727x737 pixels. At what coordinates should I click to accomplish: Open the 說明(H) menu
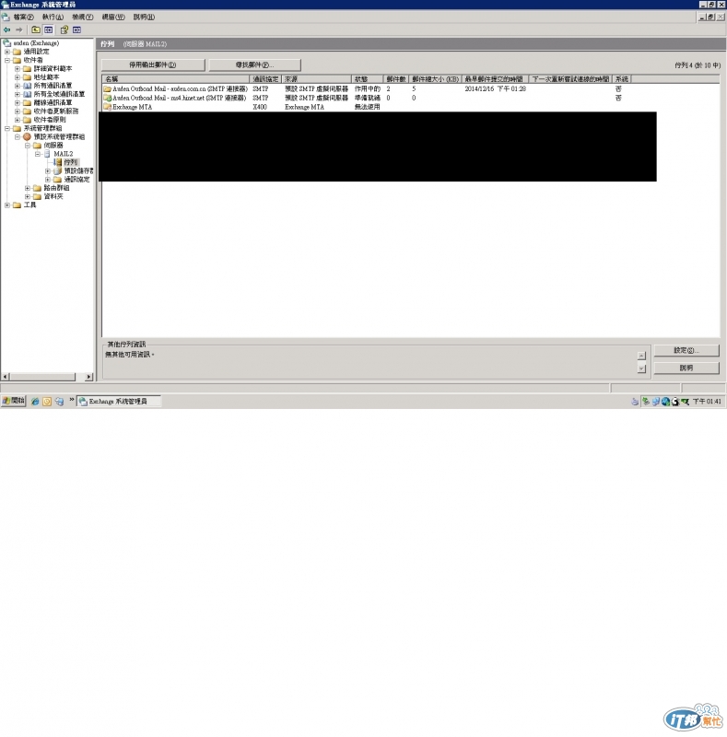click(144, 17)
